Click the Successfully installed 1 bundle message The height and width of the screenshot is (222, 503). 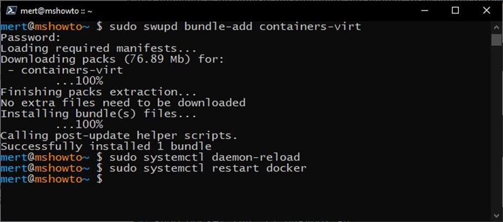click(106, 146)
